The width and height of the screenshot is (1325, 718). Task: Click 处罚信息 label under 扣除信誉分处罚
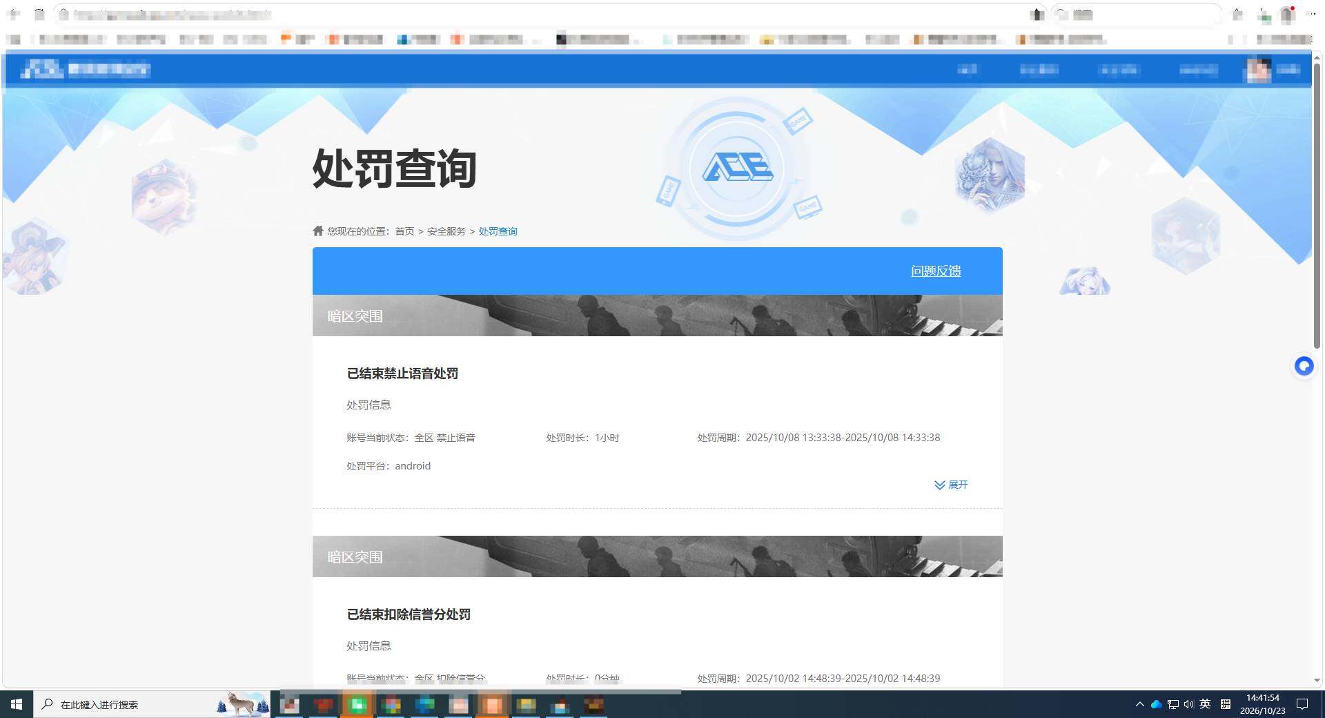click(369, 646)
